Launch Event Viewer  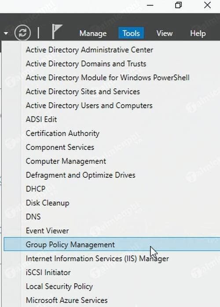47,231
